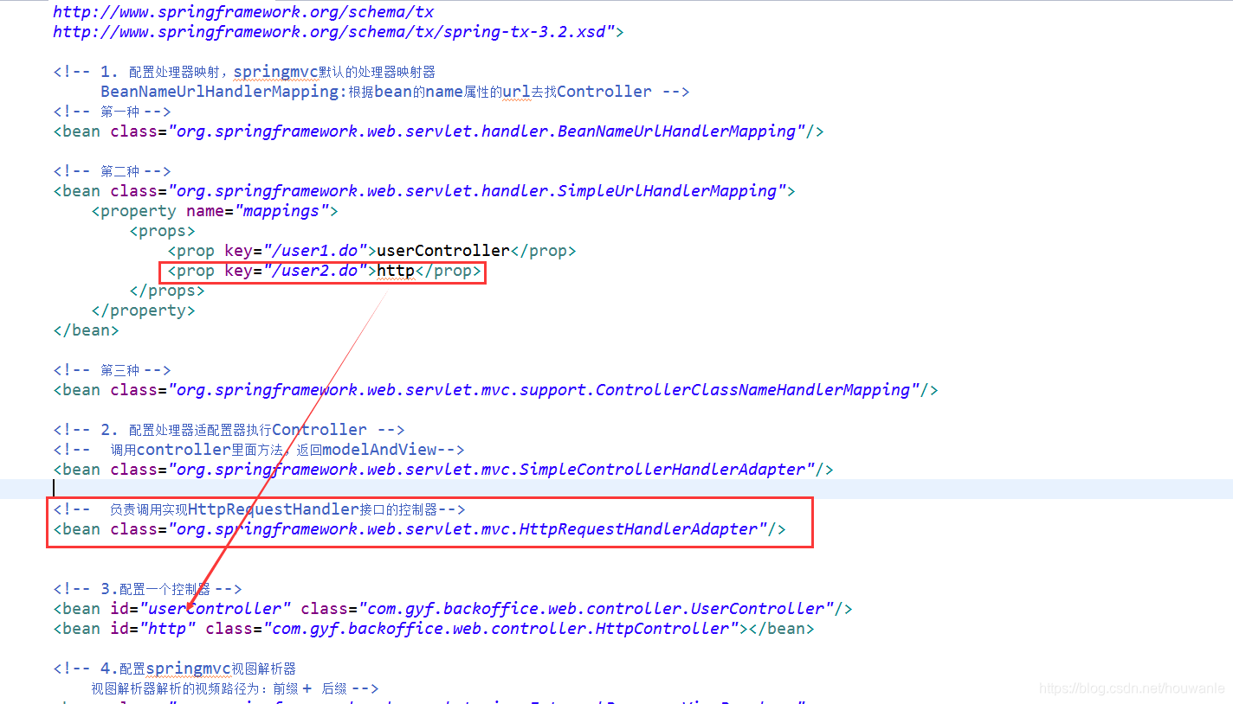Screen dimensions: 1233x704
Task: Click the spring-tx-3.2.xsd schema URL line
Action: coord(339,32)
